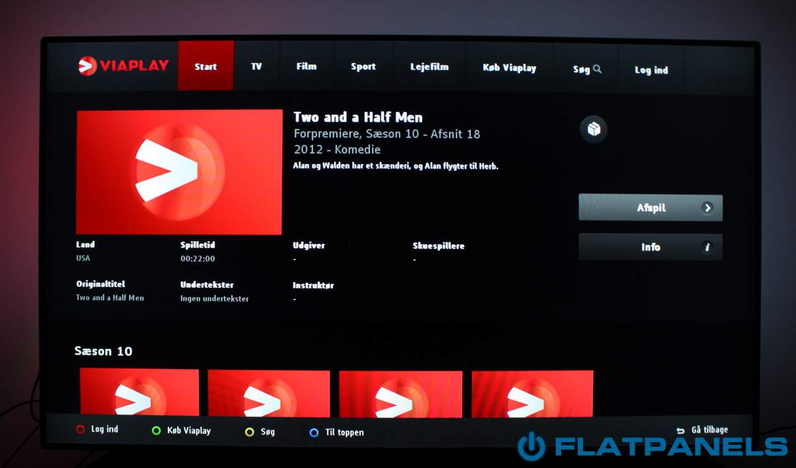Click Log ind in bottom bar

click(x=105, y=429)
